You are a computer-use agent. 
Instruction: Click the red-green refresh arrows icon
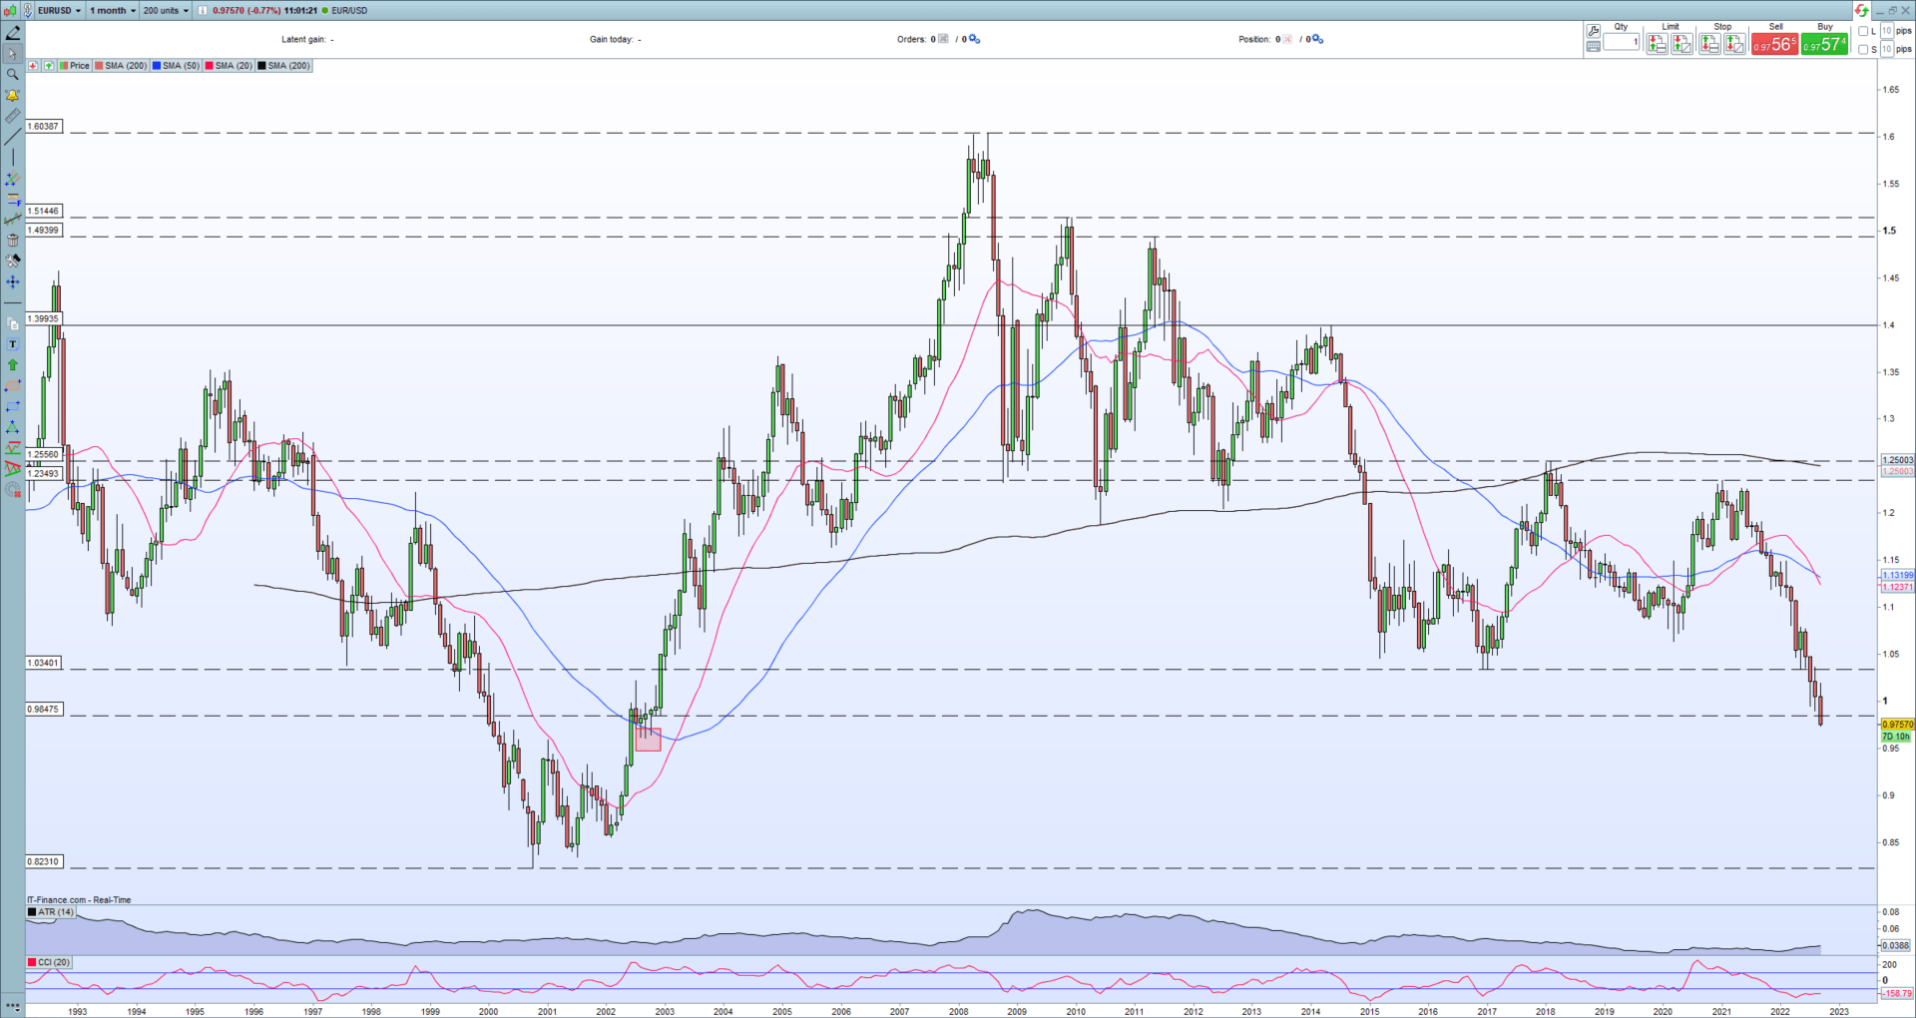click(1861, 11)
